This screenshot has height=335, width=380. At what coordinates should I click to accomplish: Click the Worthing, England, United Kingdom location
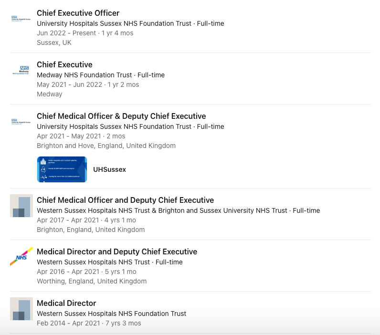coord(92,281)
